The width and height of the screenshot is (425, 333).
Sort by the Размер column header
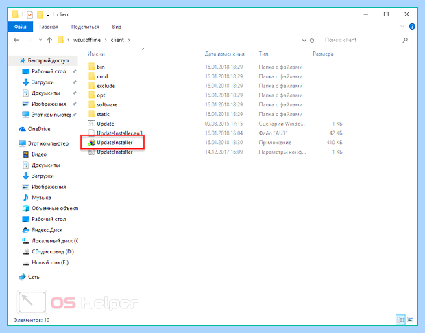click(323, 54)
